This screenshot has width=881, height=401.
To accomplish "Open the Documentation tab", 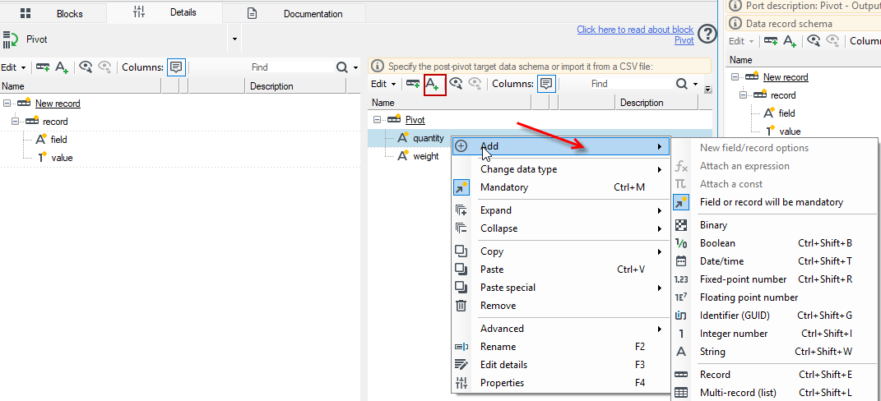I will tap(294, 13).
